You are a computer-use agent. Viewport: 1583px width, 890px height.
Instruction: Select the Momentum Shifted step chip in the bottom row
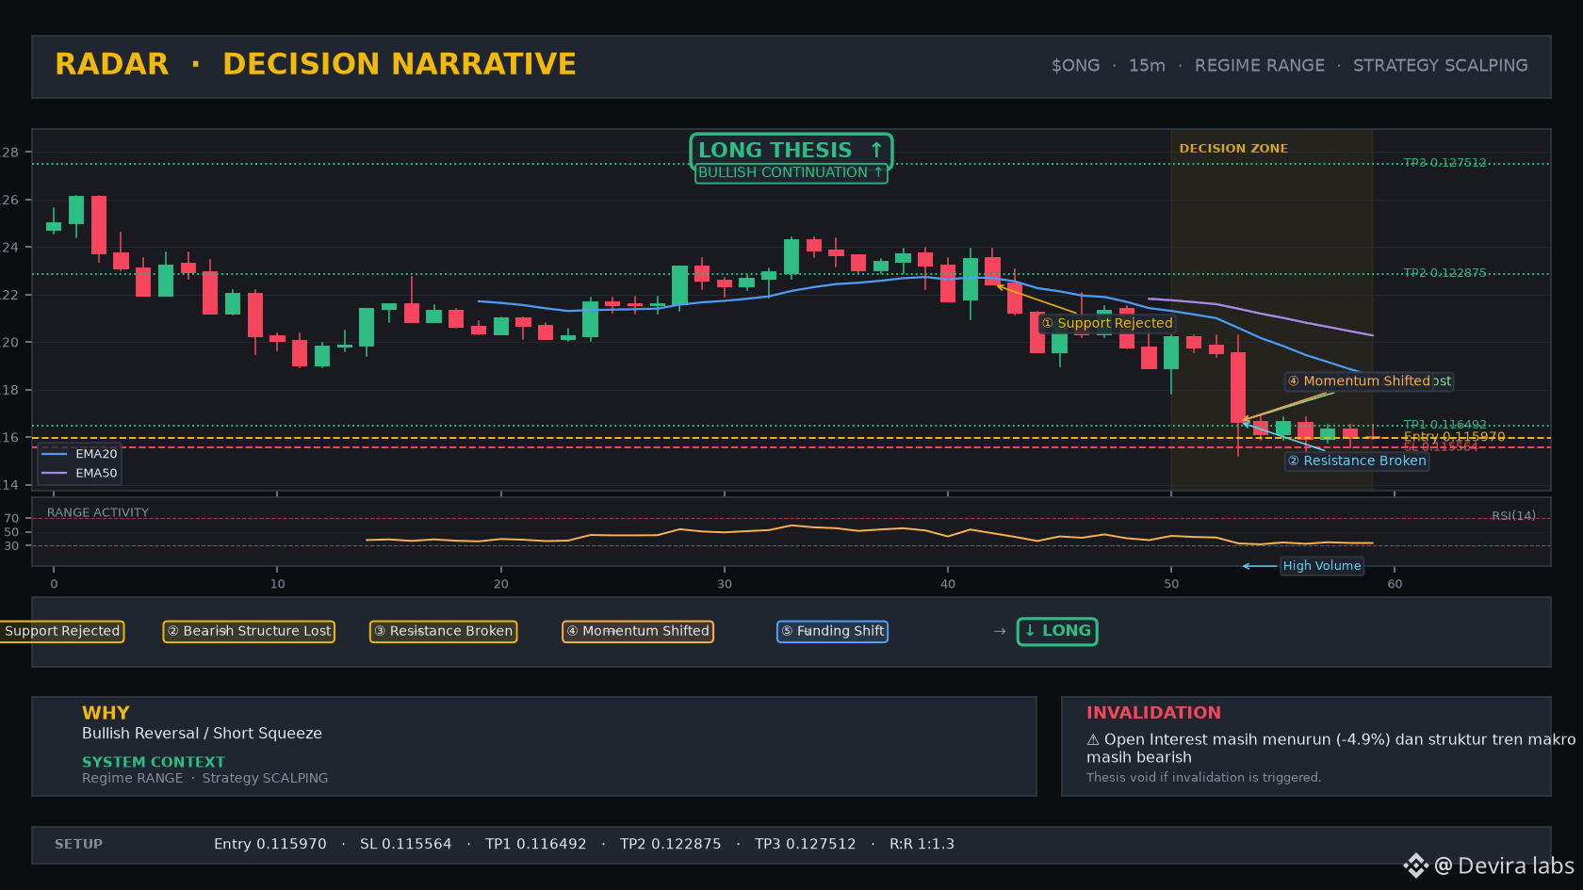(x=638, y=631)
